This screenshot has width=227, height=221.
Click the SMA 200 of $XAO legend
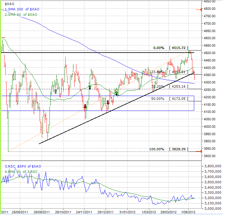click(x=22, y=9)
